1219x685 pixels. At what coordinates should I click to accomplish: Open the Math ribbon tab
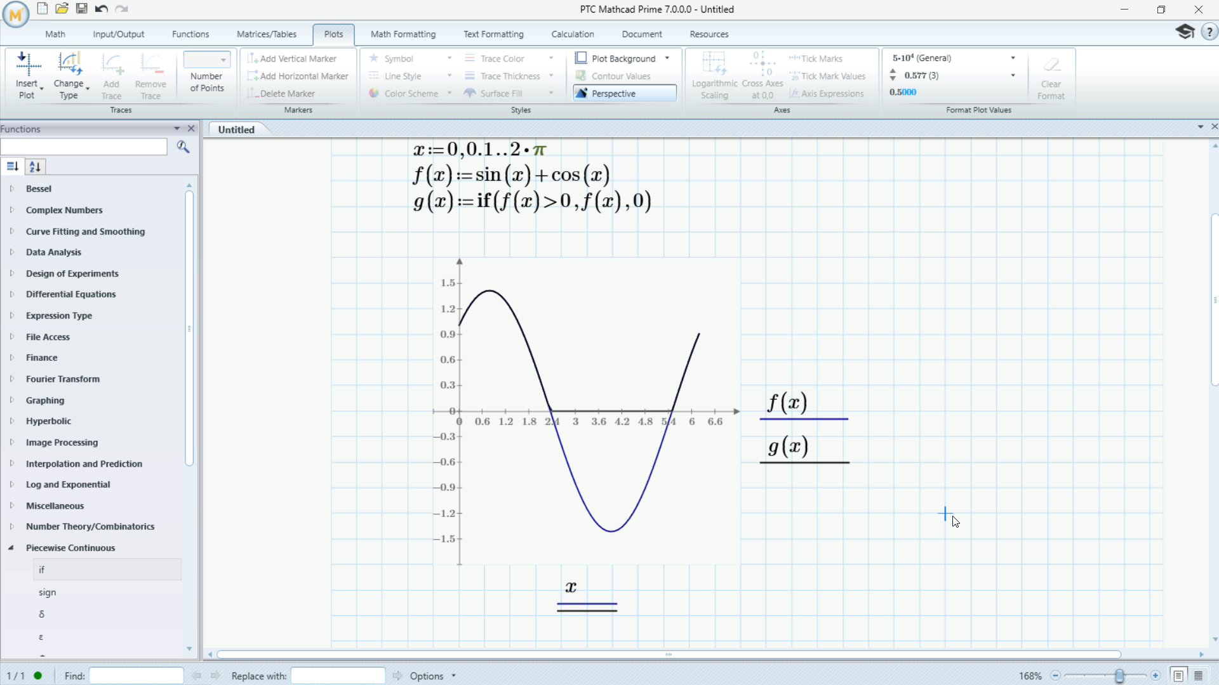pyautogui.click(x=55, y=34)
